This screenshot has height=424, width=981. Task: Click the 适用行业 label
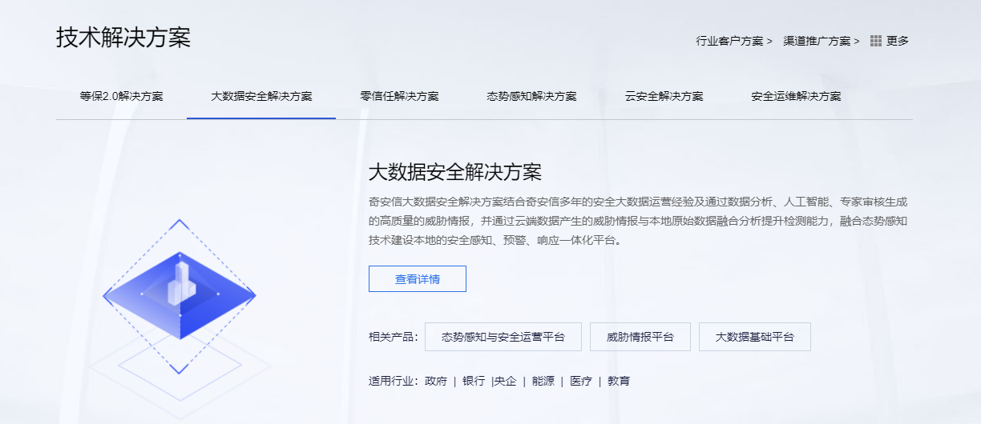click(394, 381)
